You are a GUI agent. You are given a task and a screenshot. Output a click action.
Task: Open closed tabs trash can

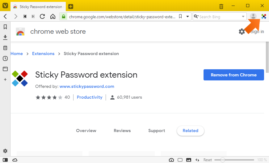pos(221,6)
